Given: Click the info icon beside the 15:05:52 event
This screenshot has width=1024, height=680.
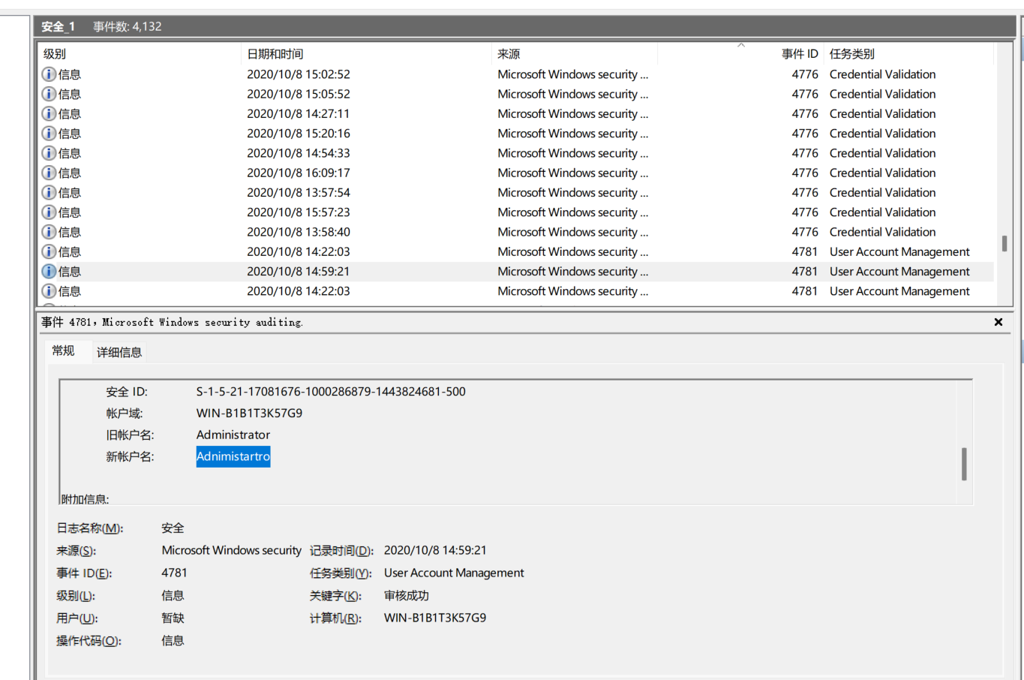Looking at the screenshot, I should [49, 94].
